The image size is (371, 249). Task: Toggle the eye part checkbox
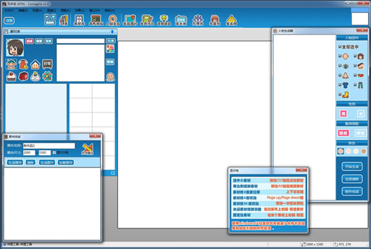pos(341,65)
